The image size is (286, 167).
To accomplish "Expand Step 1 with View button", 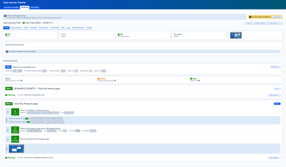I will [277, 88].
